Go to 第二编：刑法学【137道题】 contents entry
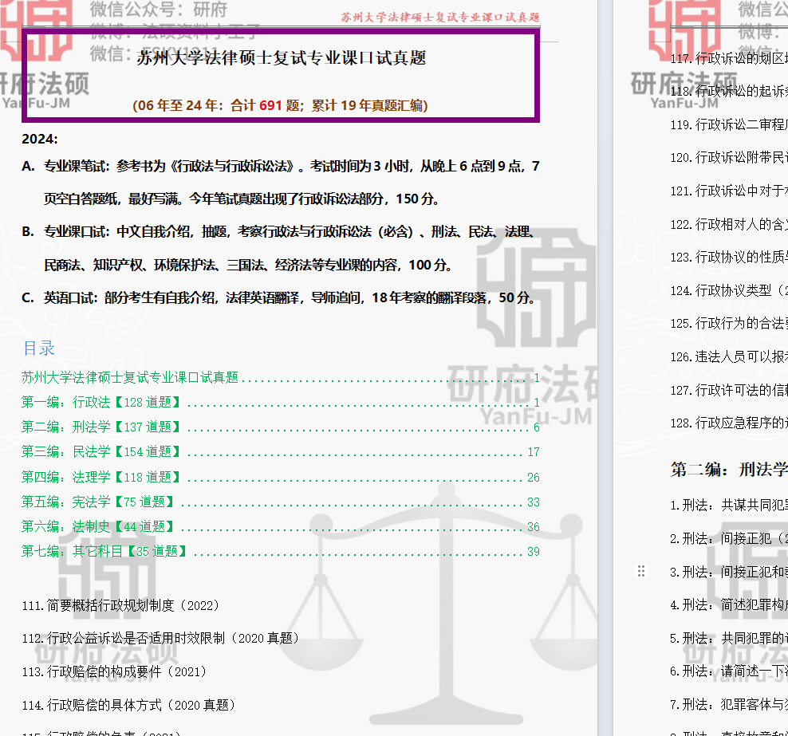This screenshot has height=736, width=788. (281, 427)
